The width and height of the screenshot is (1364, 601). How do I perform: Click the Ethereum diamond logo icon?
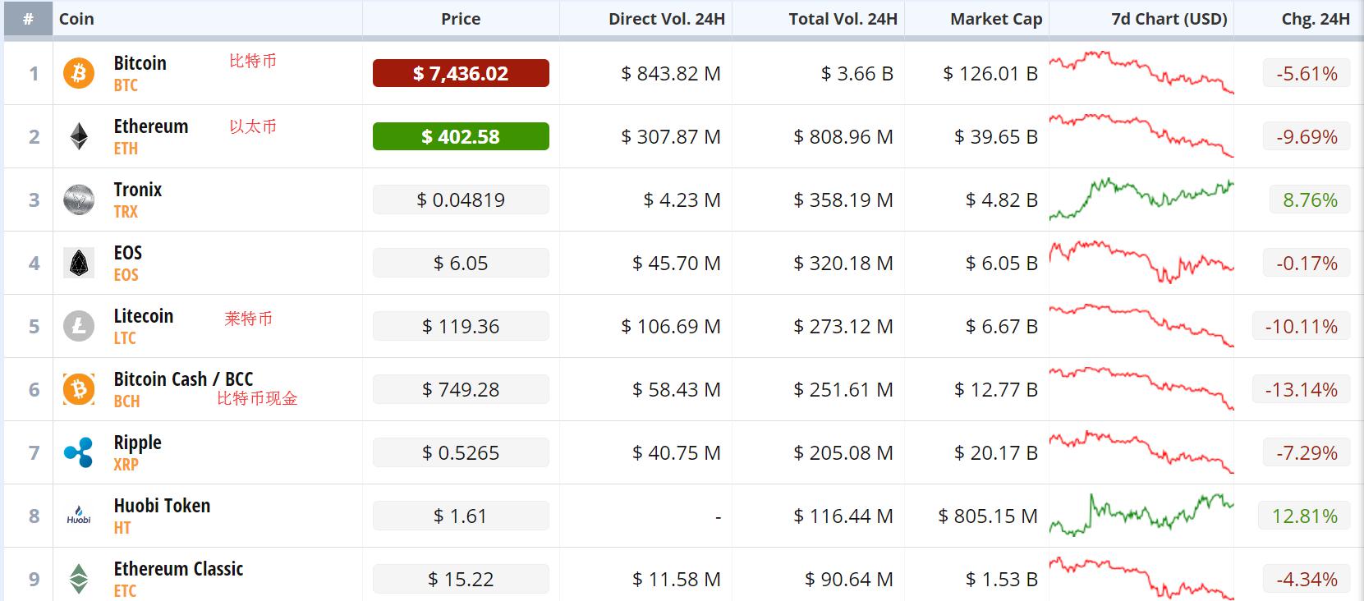(x=79, y=137)
